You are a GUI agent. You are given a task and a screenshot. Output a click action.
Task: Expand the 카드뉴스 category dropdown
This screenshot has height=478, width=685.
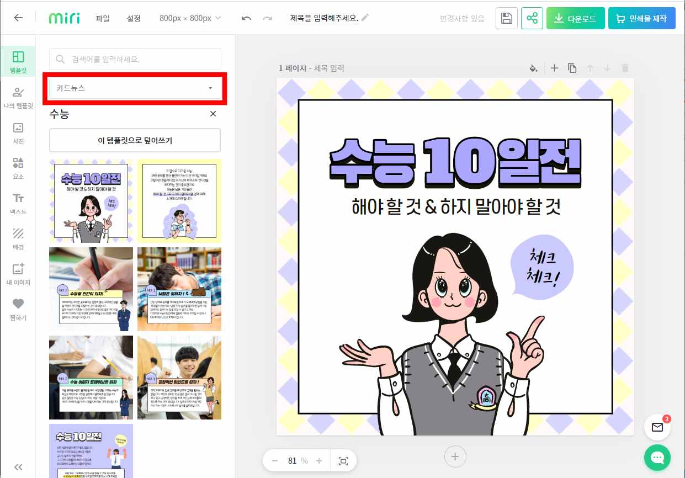click(135, 88)
